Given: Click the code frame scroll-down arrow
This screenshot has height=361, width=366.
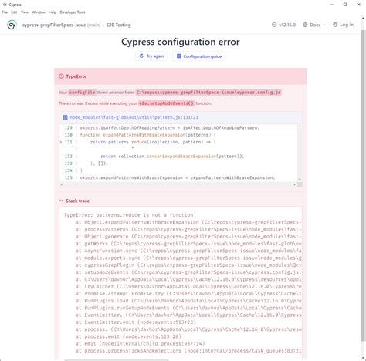Looking at the screenshot, I should click(300, 179).
